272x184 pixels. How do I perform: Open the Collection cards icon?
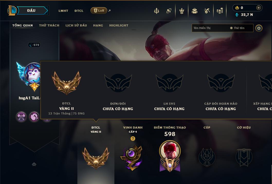click(169, 11)
